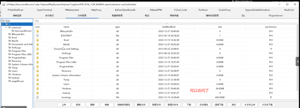Viewport: 300px width, 108px height.
Task: Click the folder icon of Recovery row
Action: click(x=37, y=71)
